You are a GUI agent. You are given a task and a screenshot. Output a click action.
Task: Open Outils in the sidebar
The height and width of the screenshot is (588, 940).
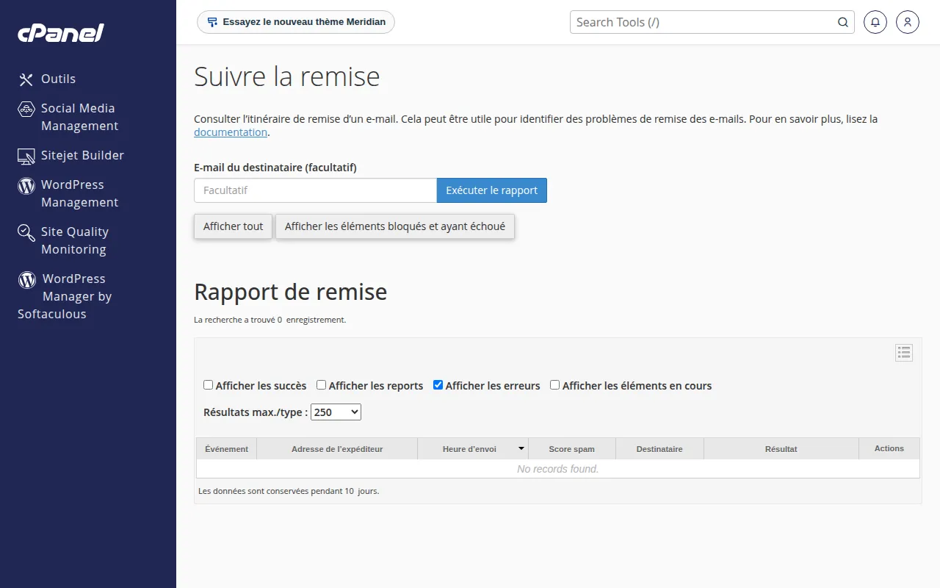(x=58, y=79)
